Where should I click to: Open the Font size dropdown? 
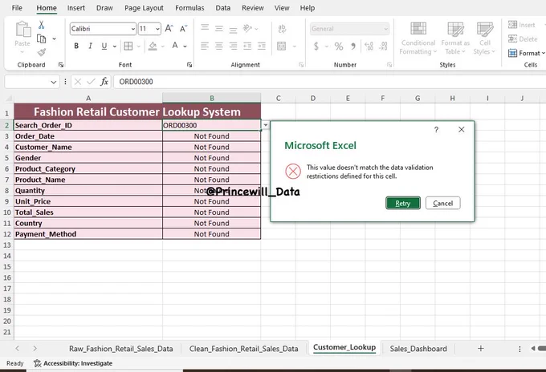(157, 29)
